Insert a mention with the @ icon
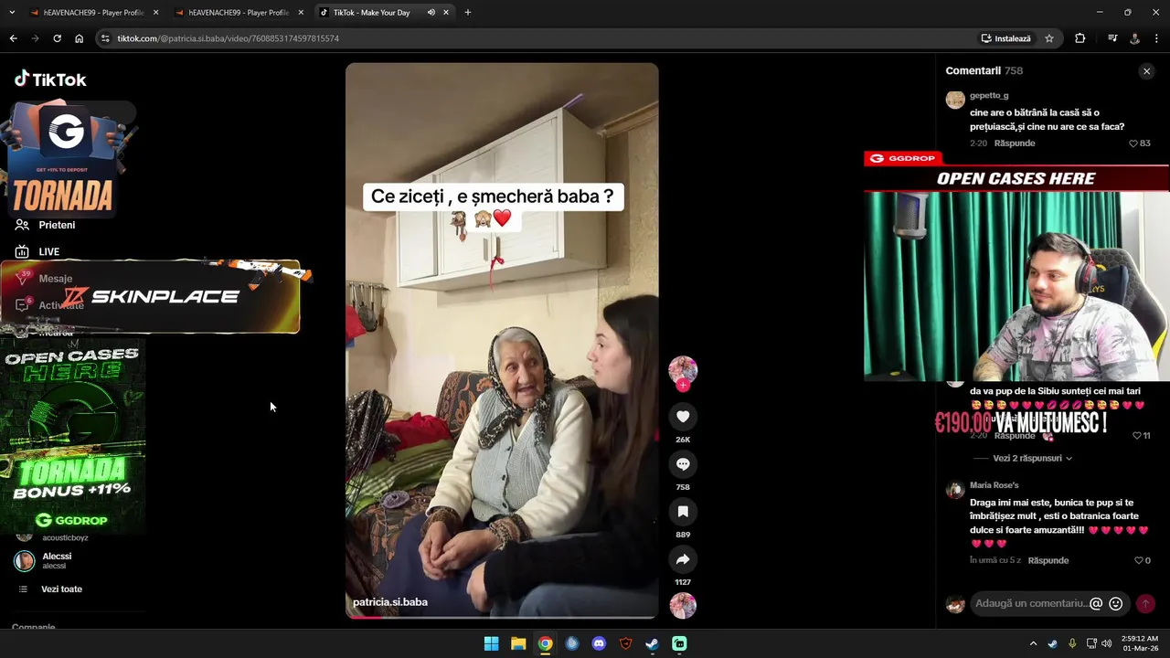The width and height of the screenshot is (1170, 658). click(1096, 603)
